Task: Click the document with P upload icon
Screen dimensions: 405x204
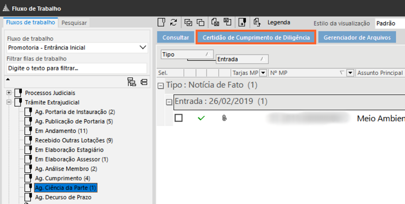Action: [x=257, y=22]
